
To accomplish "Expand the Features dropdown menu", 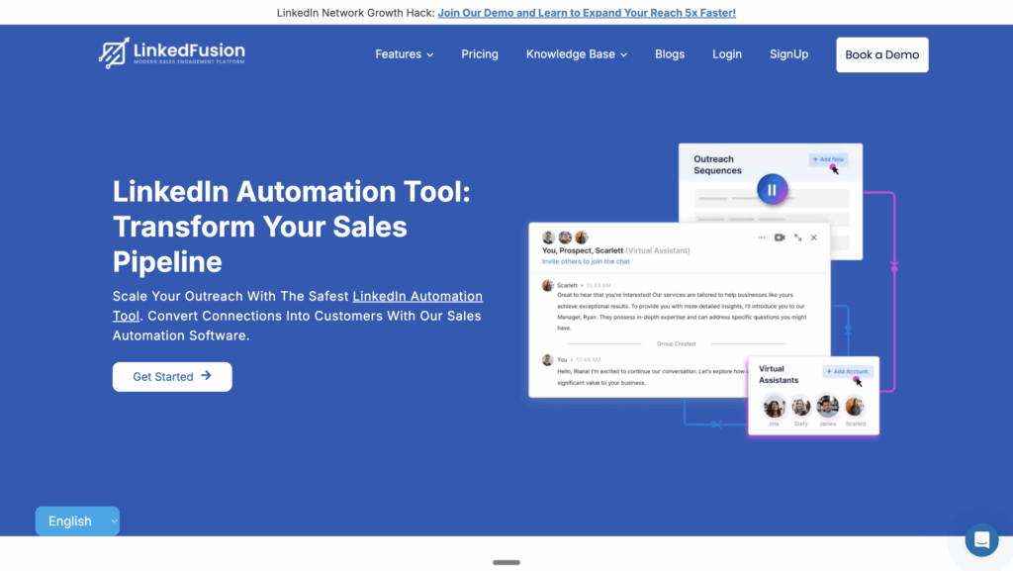I will coord(404,54).
